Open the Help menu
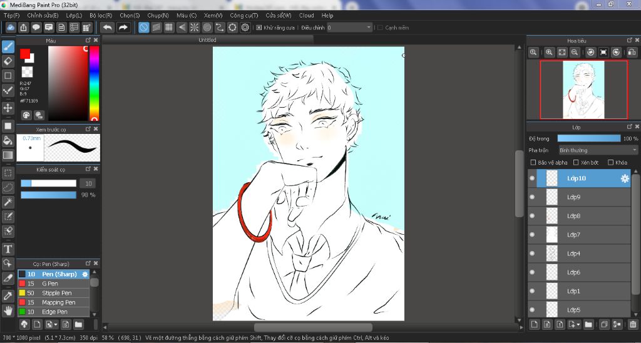Viewport: 641px width, 343px height. coord(327,15)
